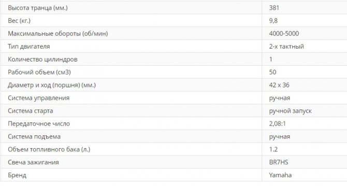347x186 pixels.
Task: Select the 'Тип двигателя' label
Action: point(29,47)
